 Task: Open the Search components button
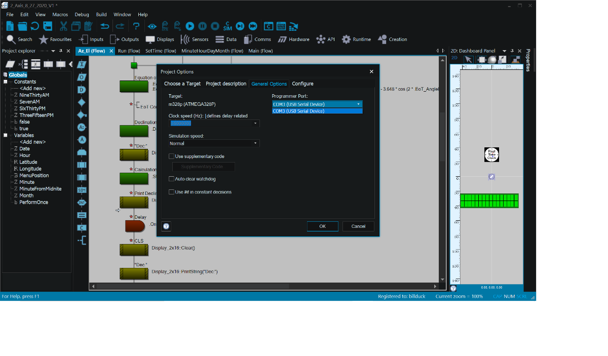[x=19, y=39]
